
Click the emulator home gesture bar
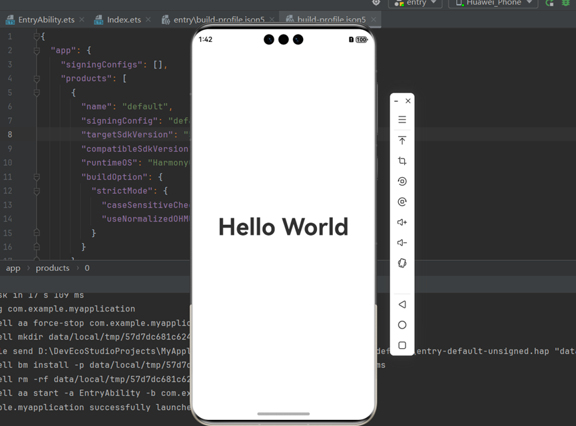tap(283, 414)
